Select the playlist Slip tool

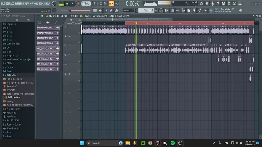[x=62, y=16]
